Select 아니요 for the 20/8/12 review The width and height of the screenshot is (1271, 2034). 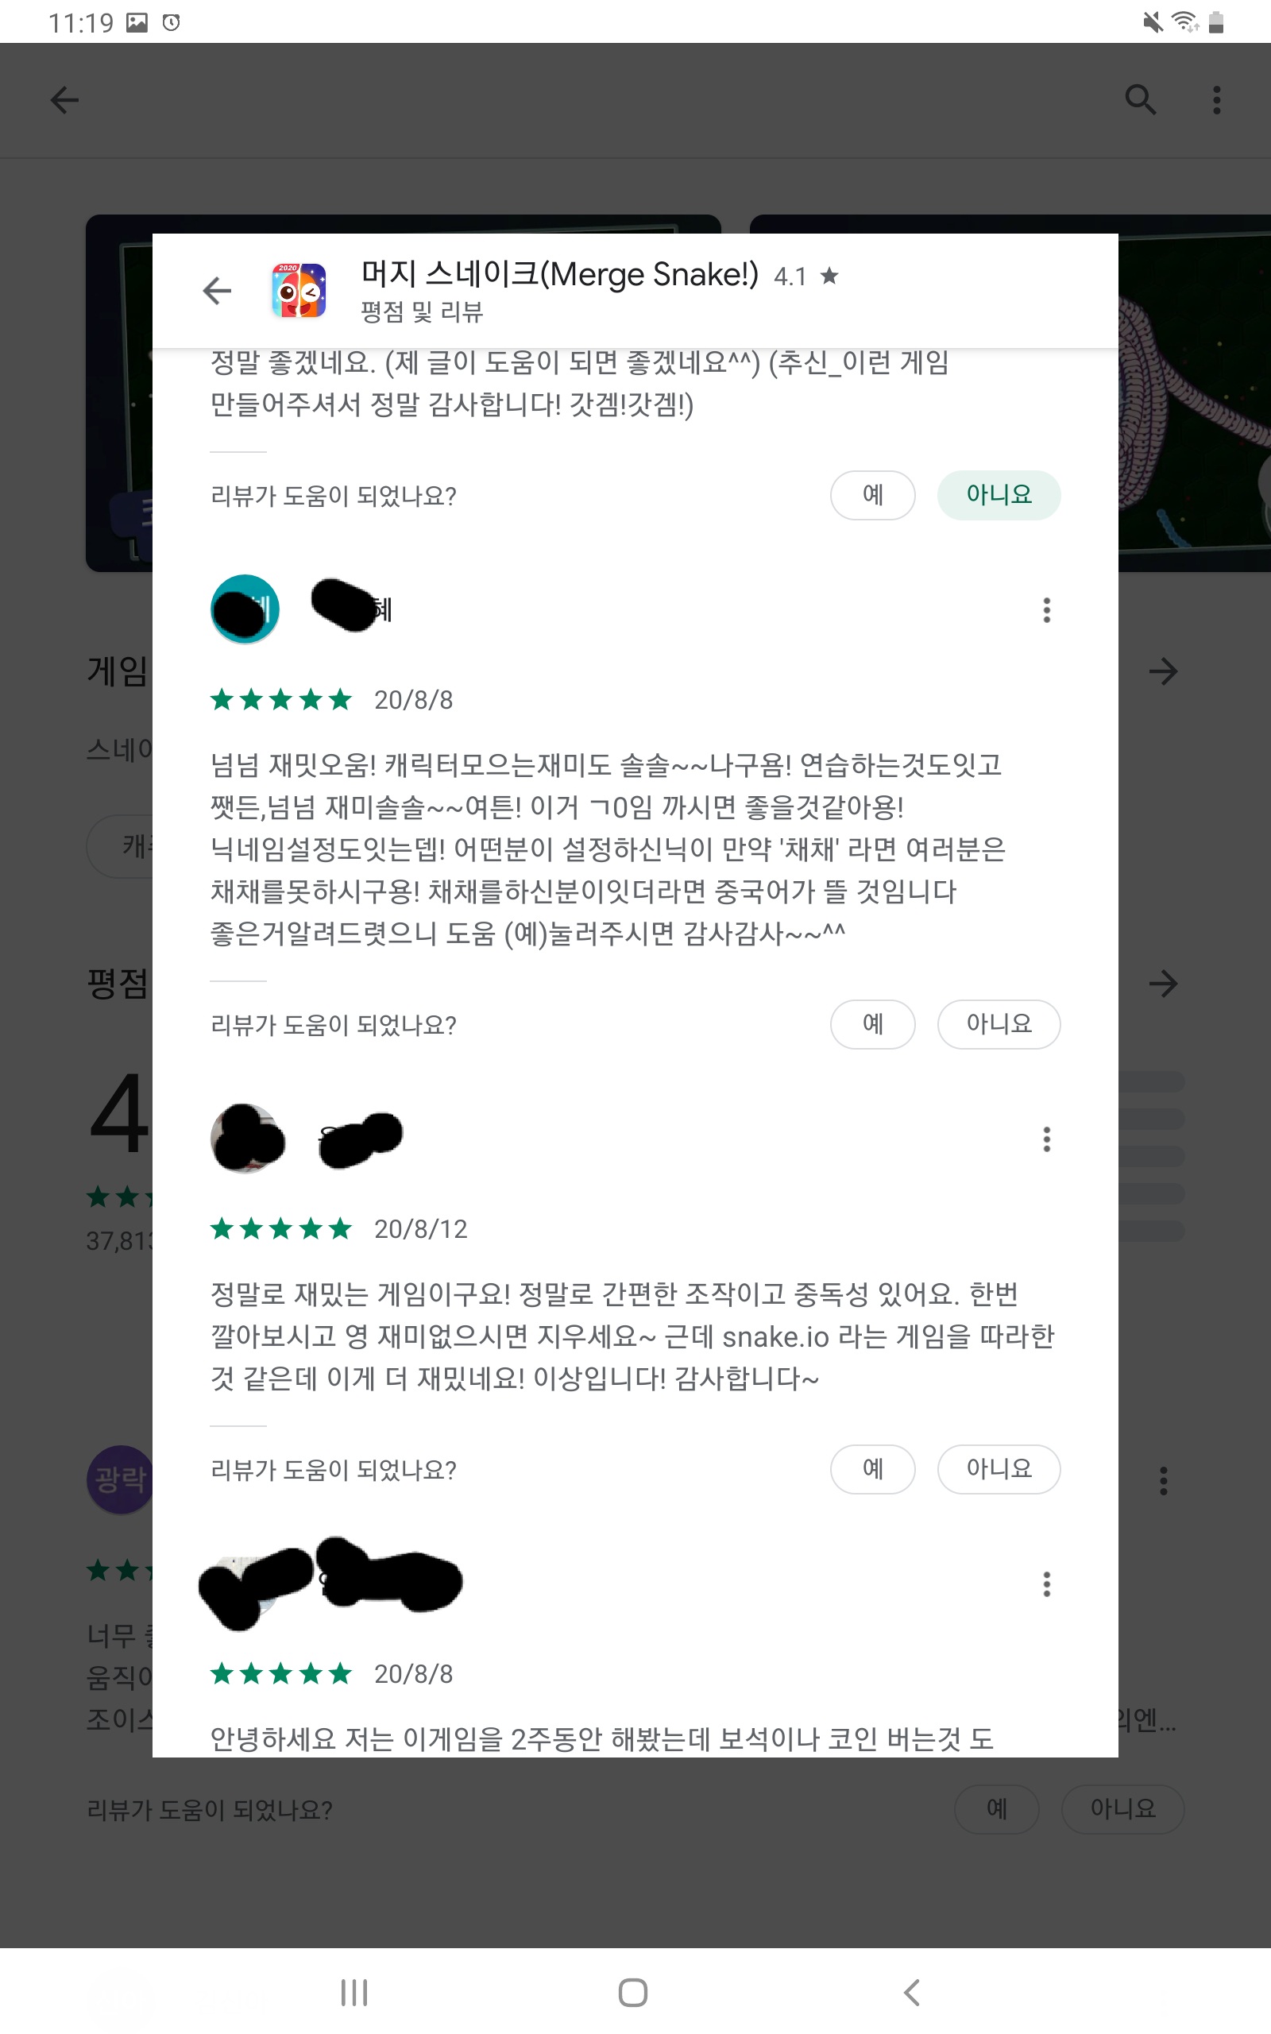pos(999,1469)
